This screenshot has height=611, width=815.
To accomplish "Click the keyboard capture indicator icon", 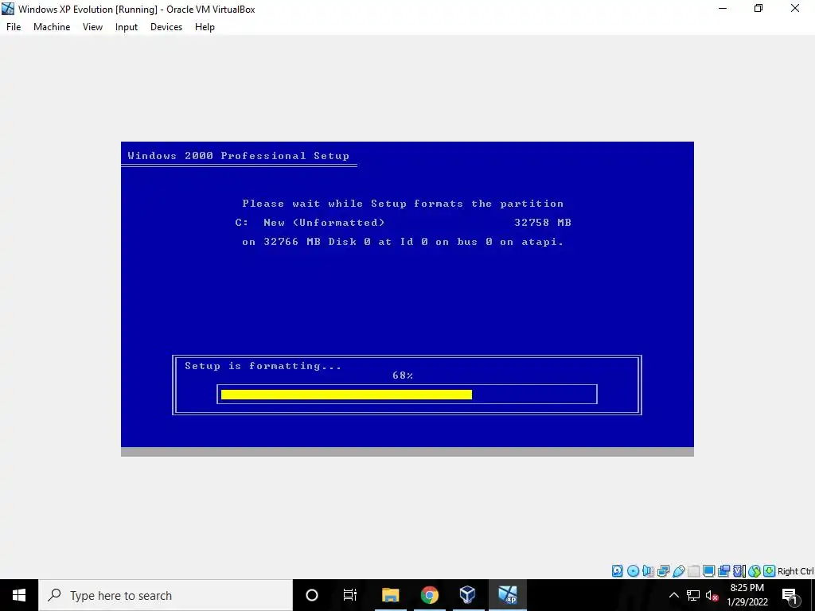I will [x=770, y=571].
